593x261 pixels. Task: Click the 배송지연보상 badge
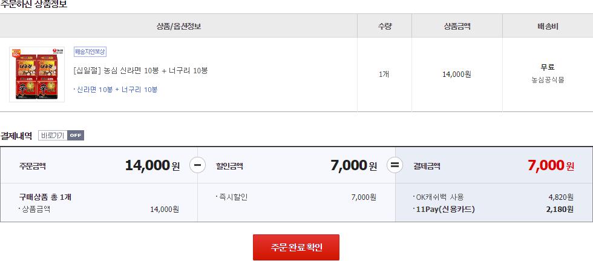[x=90, y=51]
